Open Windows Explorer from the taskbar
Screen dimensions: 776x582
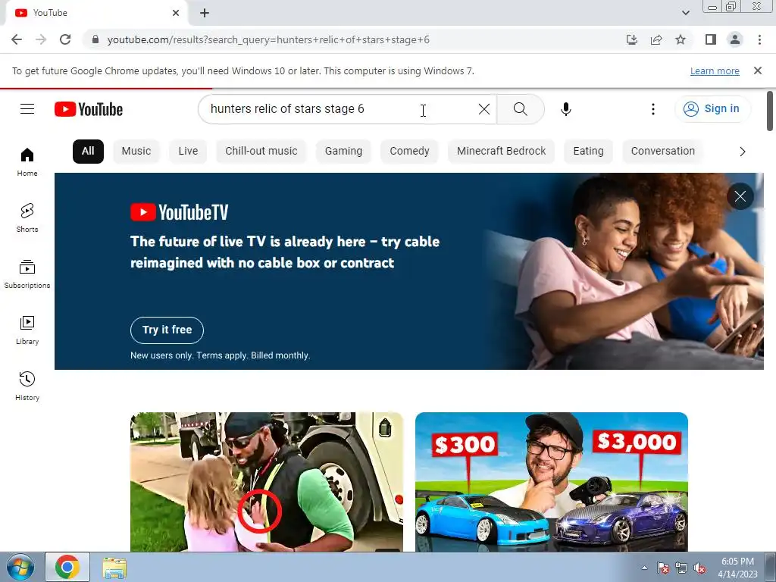point(114,568)
